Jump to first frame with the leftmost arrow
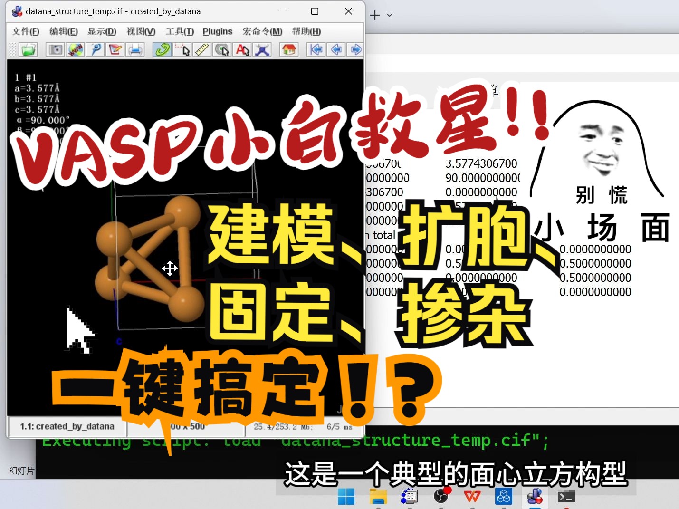Viewport: 679px width, 509px height. [316, 49]
